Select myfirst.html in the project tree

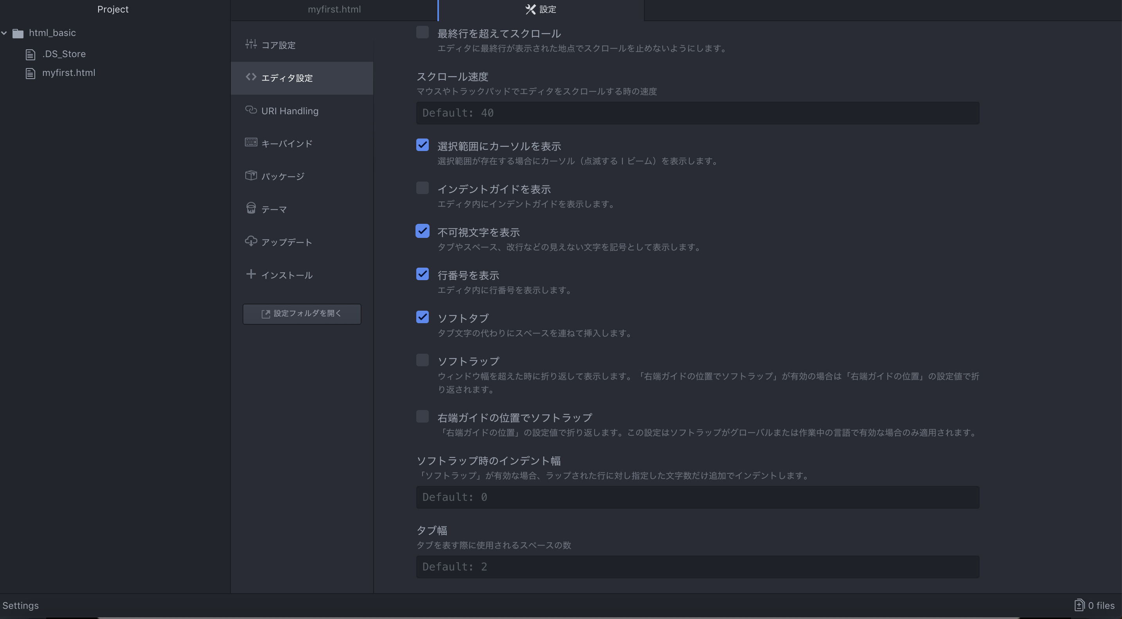pos(68,73)
